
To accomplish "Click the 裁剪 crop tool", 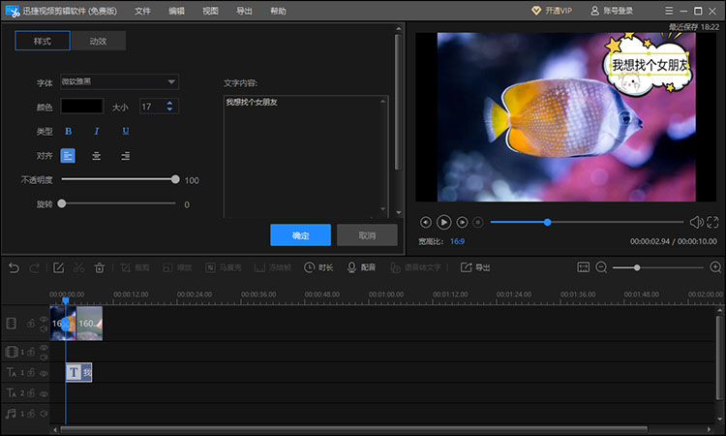I will (x=135, y=267).
